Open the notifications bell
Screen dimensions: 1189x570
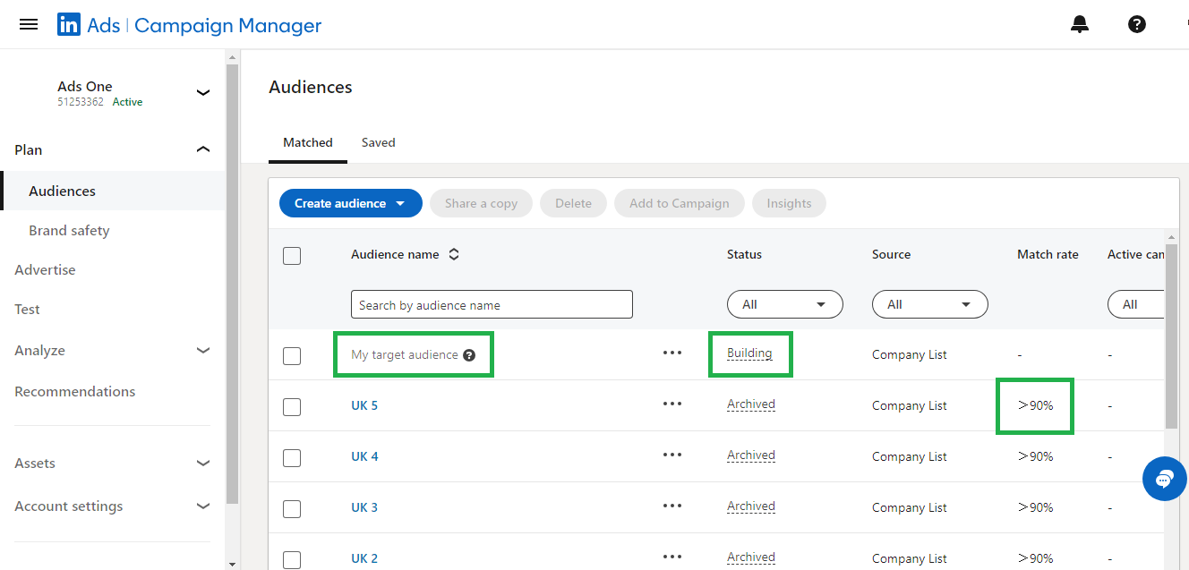1080,25
